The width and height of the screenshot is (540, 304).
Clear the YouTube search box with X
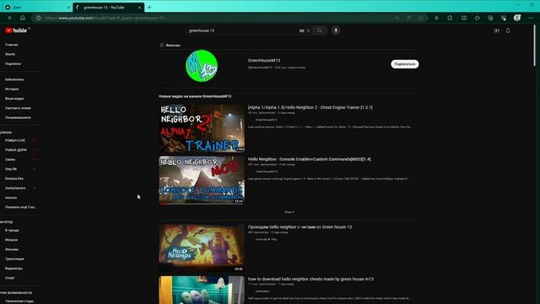(309, 30)
